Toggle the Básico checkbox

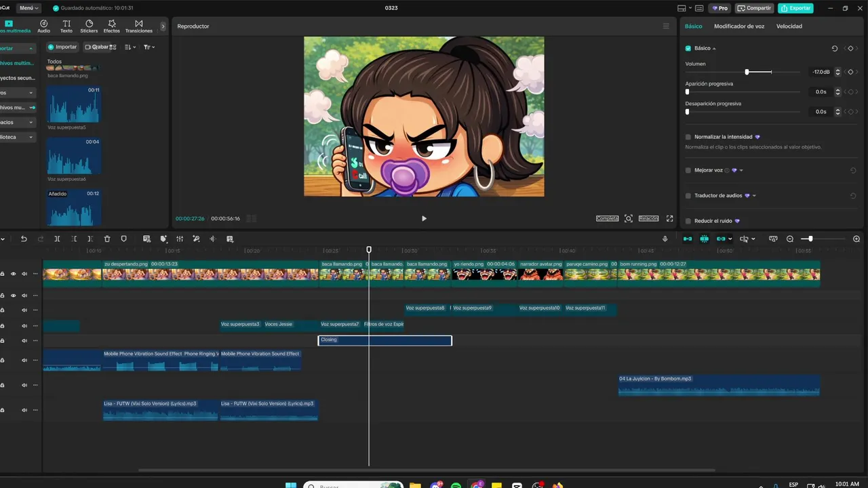click(x=688, y=48)
